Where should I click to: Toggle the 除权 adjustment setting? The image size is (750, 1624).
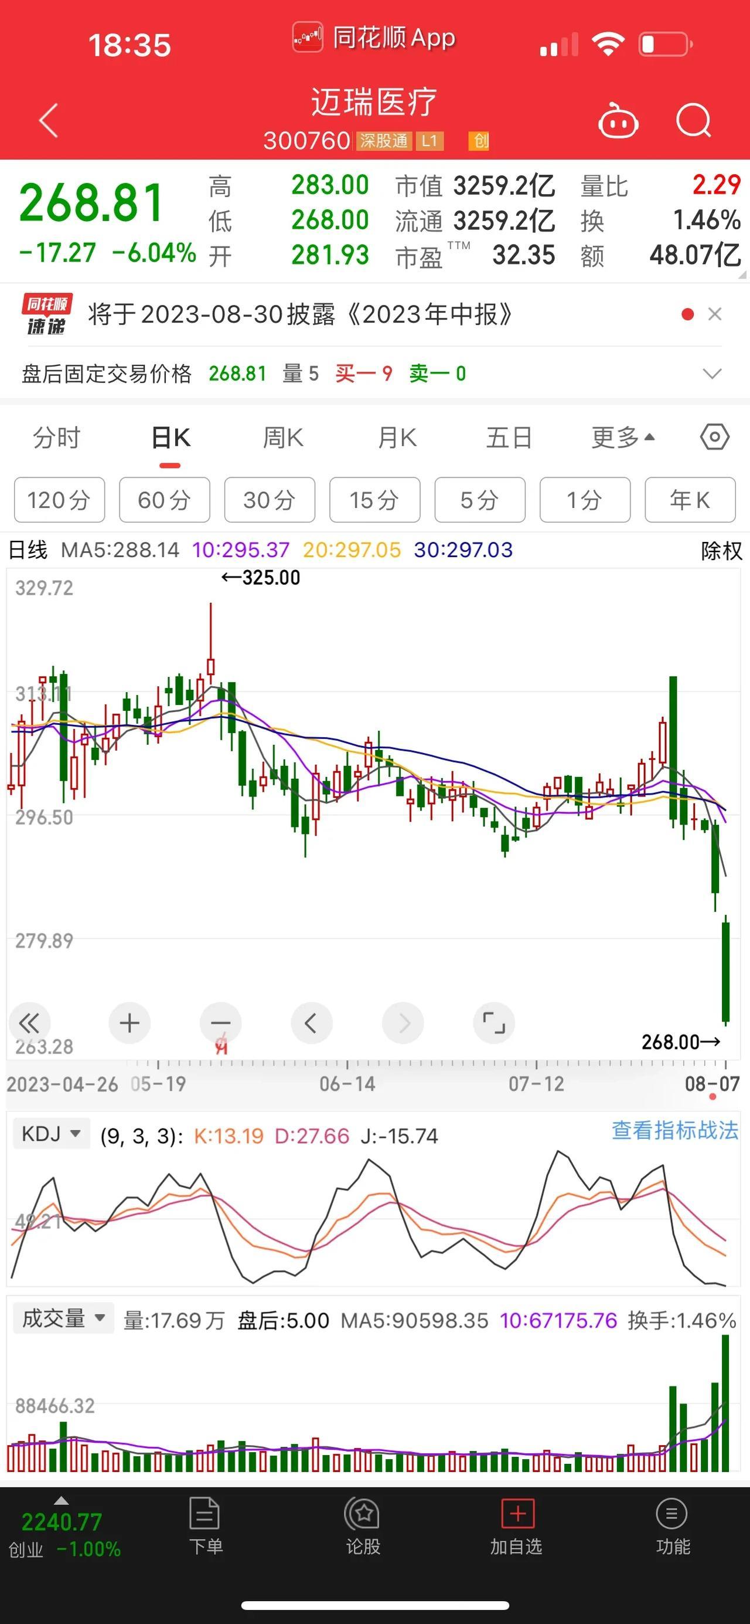pyautogui.click(x=721, y=550)
